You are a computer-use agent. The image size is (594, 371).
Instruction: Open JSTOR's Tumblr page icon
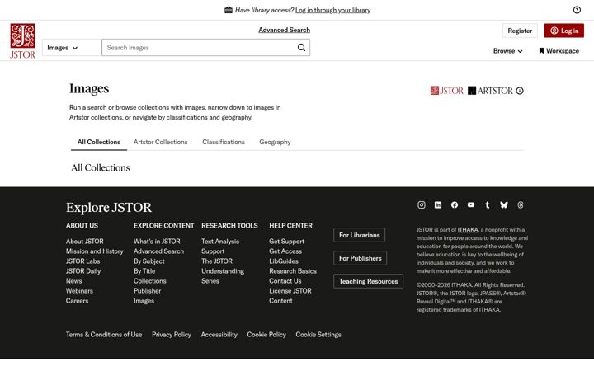488,204
